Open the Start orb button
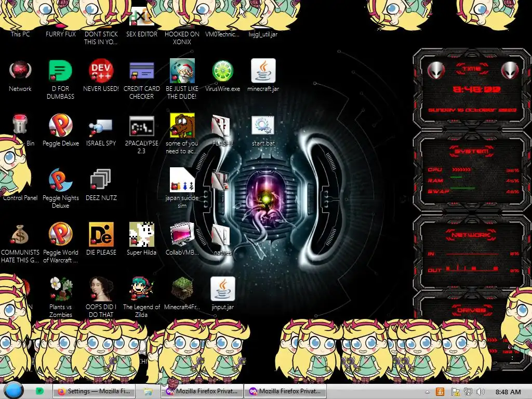This screenshot has height=399, width=532. pyautogui.click(x=13, y=391)
